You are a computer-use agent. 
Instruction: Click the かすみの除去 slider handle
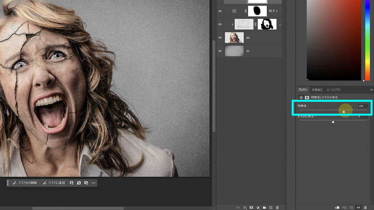[333, 122]
